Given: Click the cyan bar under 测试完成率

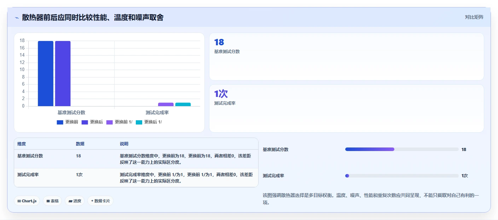Looking at the screenshot, I should (x=183, y=104).
